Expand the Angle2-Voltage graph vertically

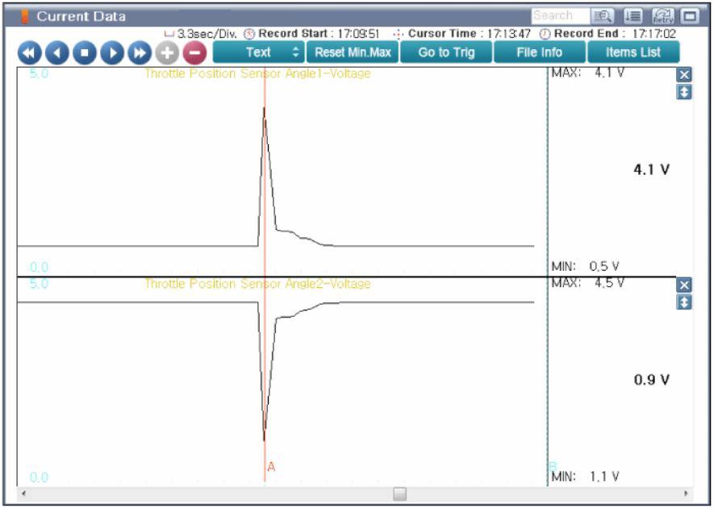[684, 303]
